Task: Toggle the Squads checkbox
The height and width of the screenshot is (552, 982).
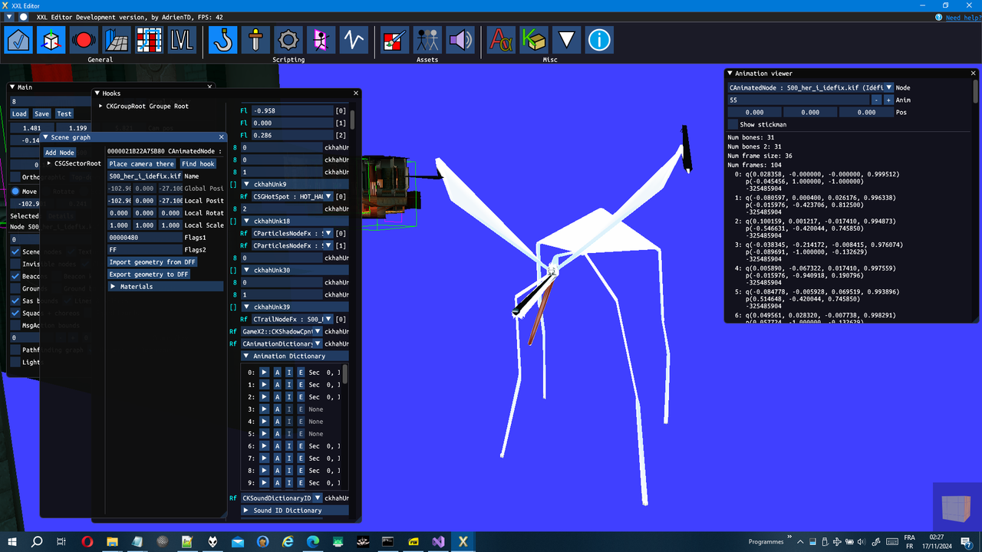Action: click(15, 314)
